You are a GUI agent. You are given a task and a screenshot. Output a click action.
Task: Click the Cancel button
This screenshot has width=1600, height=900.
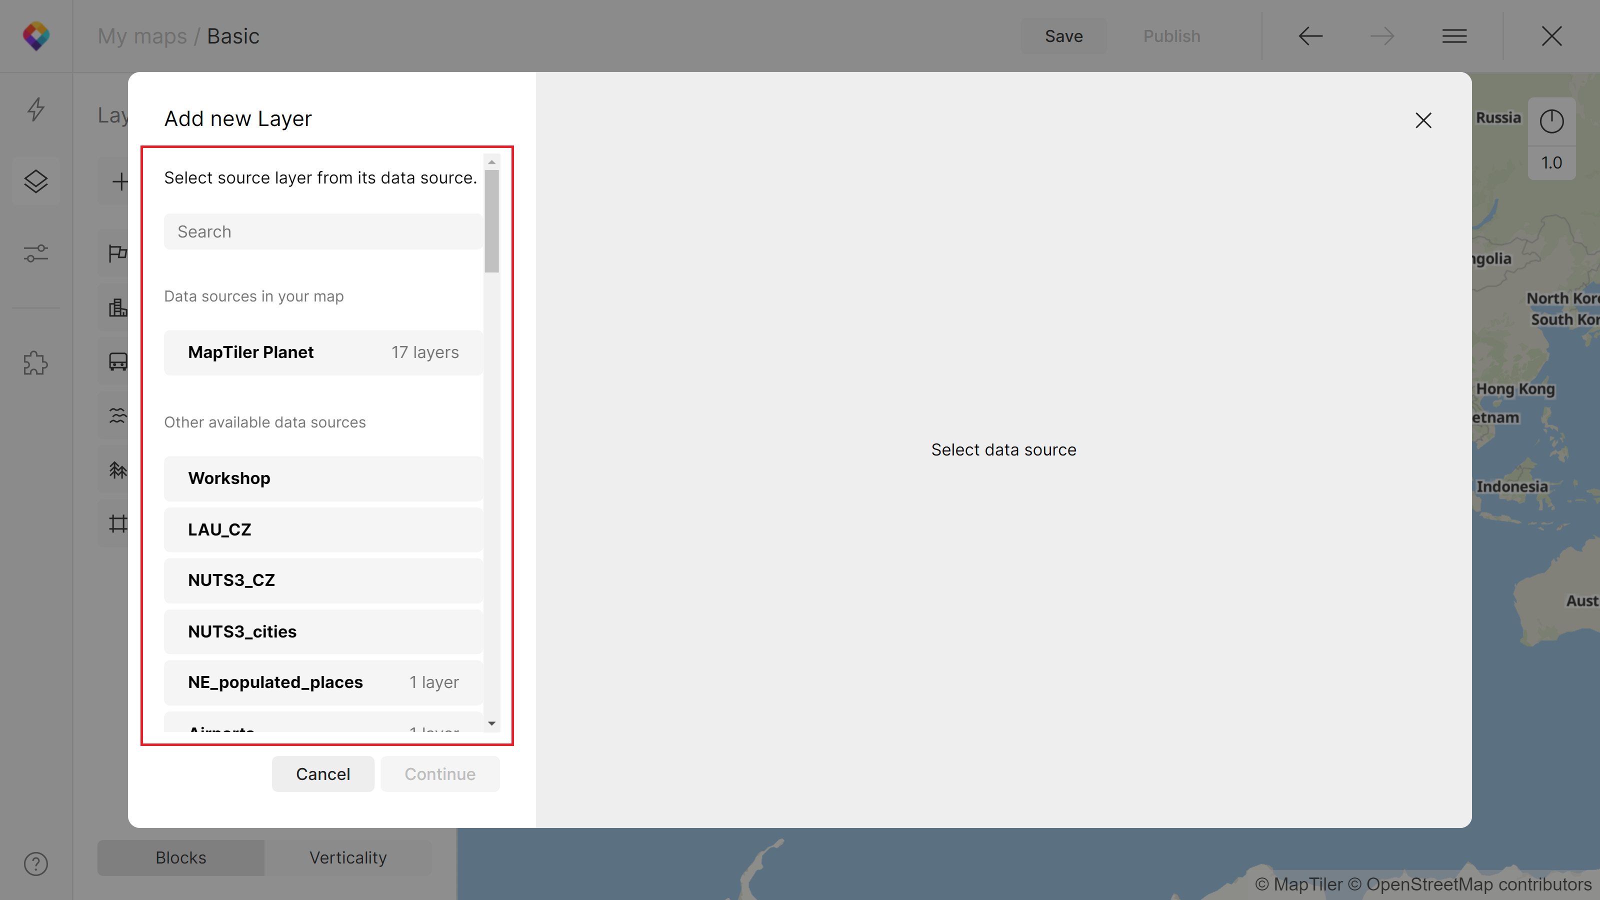323,773
